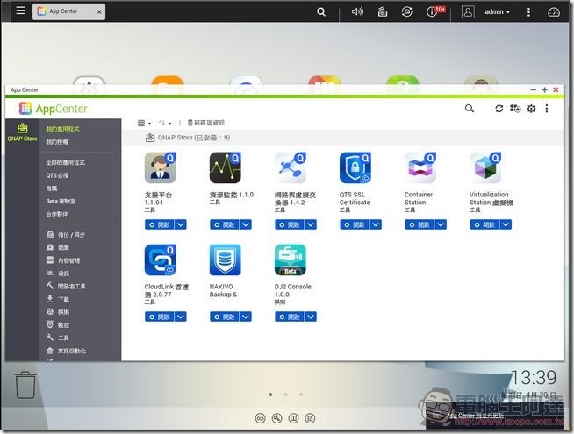Expand dropdown arrow beside CloudLink 開啟
This screenshot has width=574, height=434.
pyautogui.click(x=181, y=317)
